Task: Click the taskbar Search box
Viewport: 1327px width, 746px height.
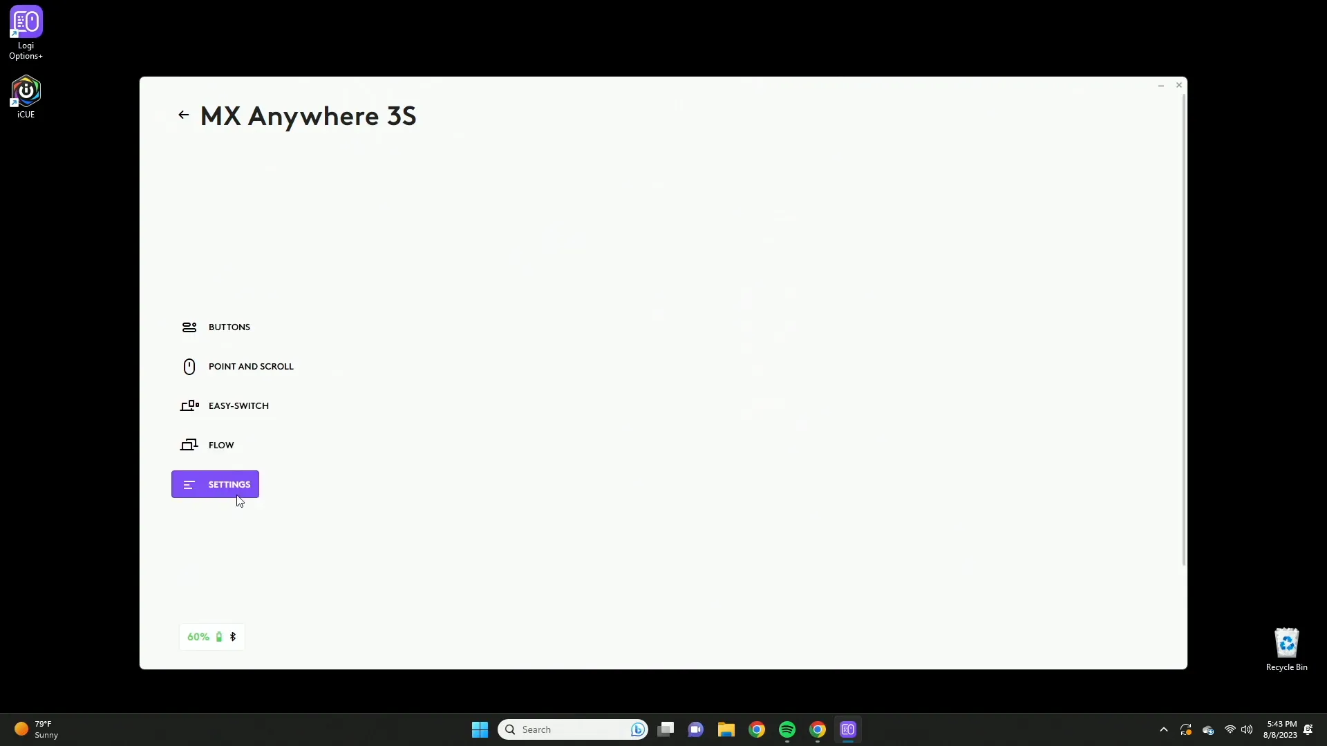Action: (x=573, y=729)
